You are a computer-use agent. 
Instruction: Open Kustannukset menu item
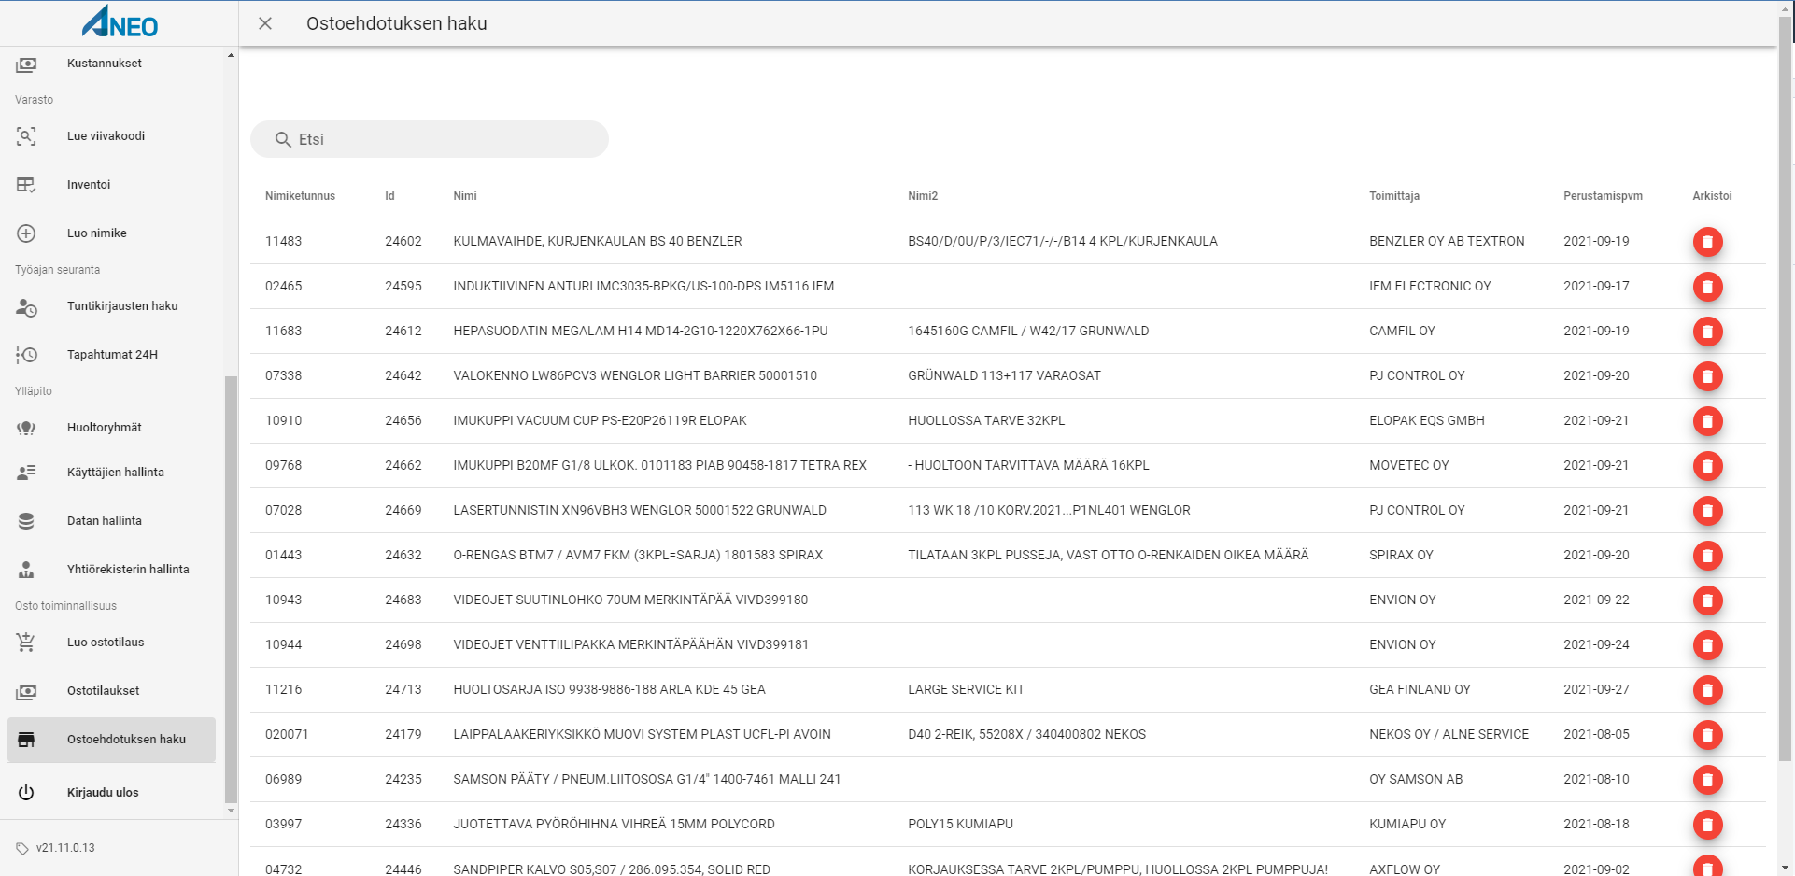(112, 64)
